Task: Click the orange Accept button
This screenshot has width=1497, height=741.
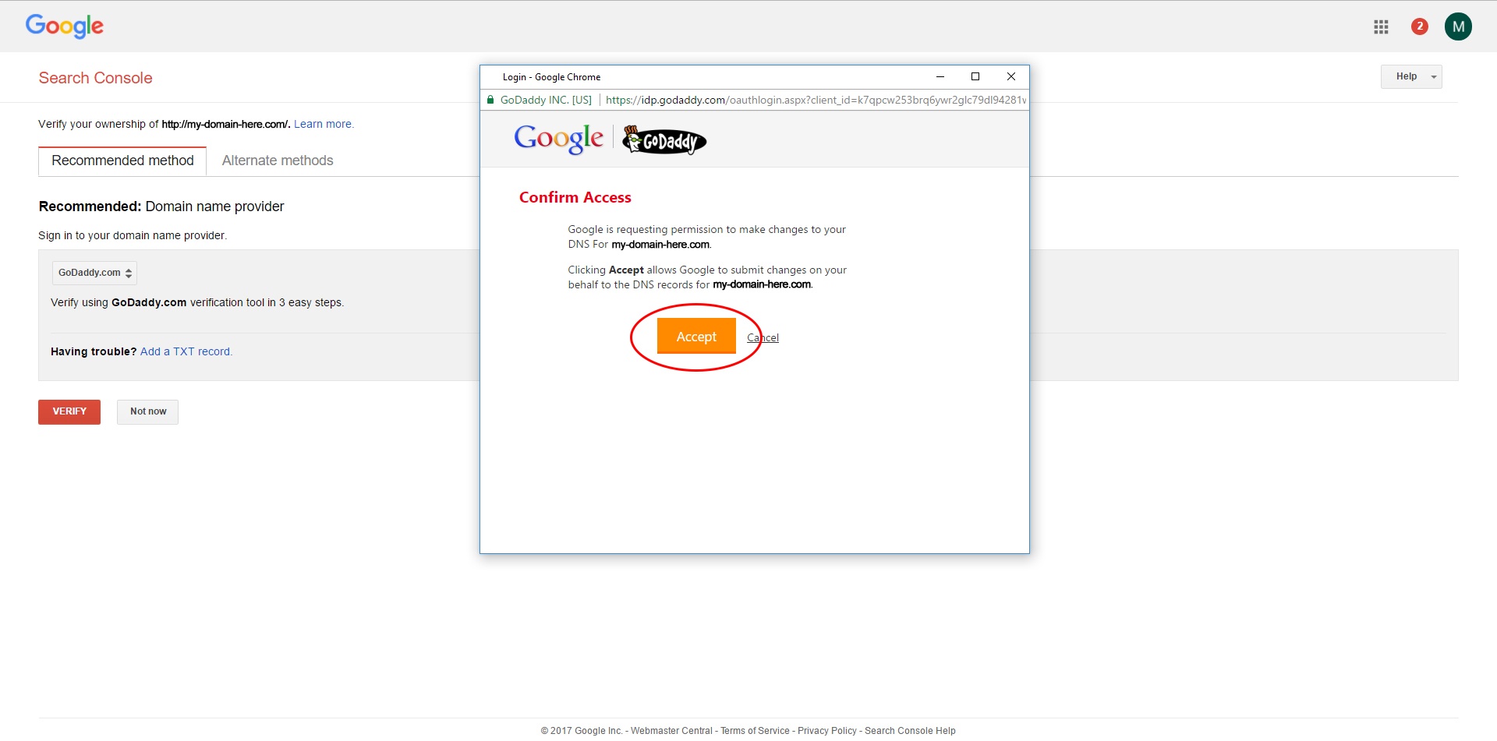Action: 696,336
